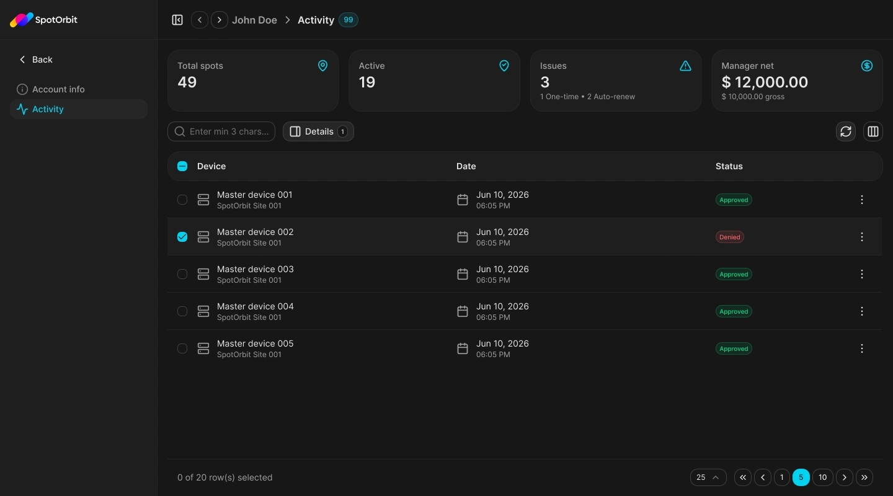
Task: Click the Back link in sidebar
Action: pos(36,60)
